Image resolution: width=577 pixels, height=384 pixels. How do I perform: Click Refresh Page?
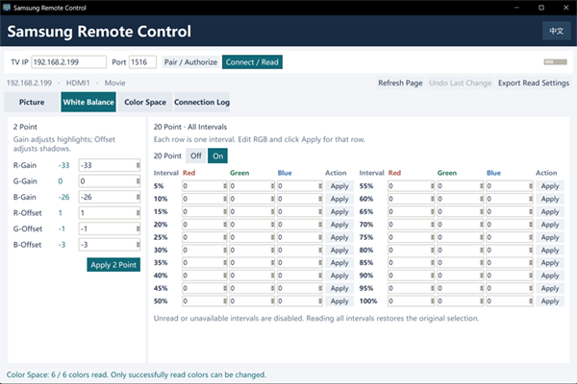(x=400, y=84)
